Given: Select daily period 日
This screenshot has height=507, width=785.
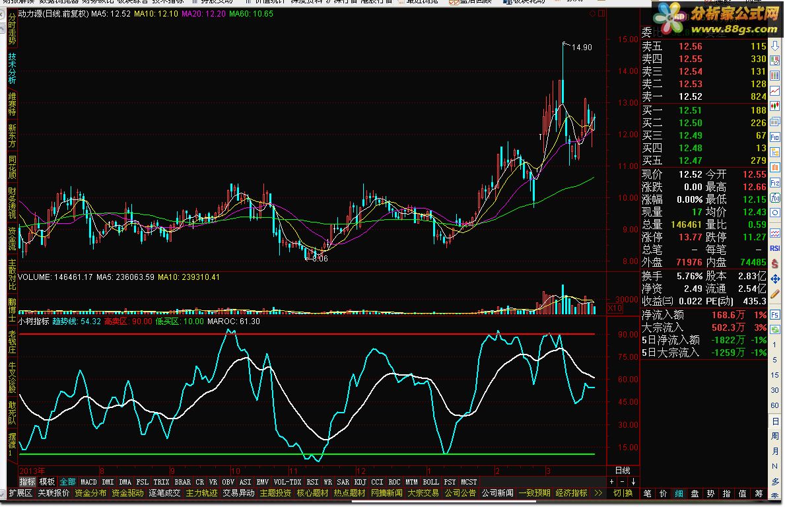Looking at the screenshot, I should tap(775, 421).
